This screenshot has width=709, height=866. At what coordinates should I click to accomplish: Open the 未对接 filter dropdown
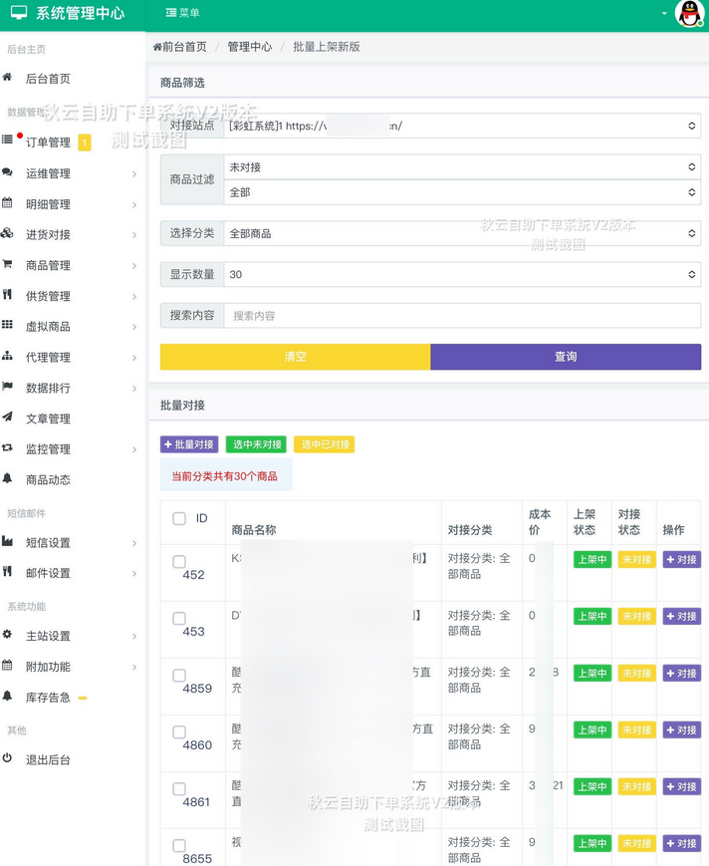click(462, 166)
